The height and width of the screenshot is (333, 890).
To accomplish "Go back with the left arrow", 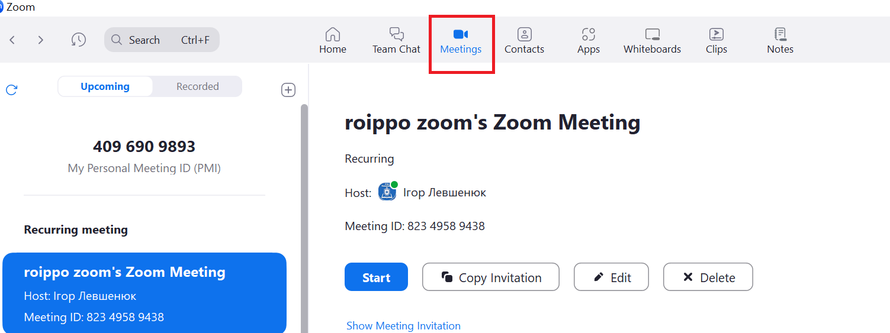I will (12, 40).
